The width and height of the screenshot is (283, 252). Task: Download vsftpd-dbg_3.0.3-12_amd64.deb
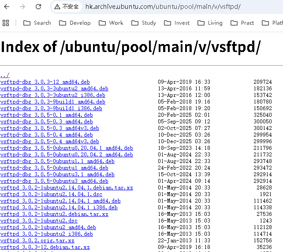tap(45, 82)
